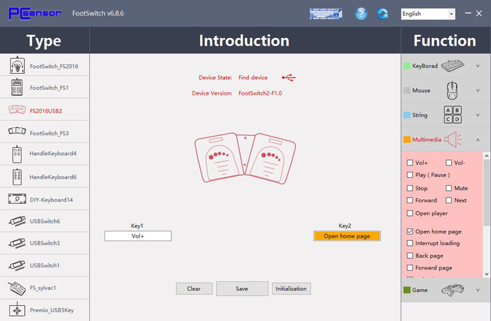Click the DIY-Keyboard14 board icon

click(x=17, y=199)
